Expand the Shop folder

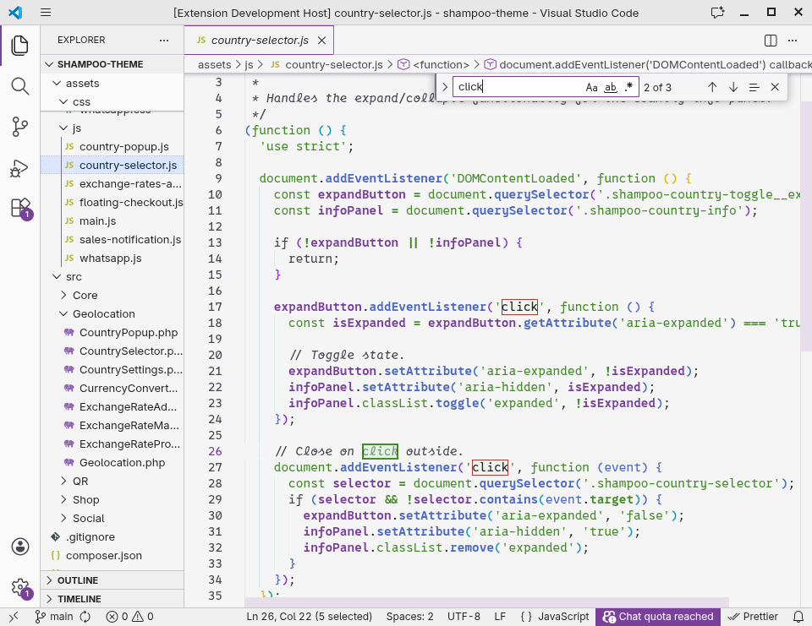point(112,500)
